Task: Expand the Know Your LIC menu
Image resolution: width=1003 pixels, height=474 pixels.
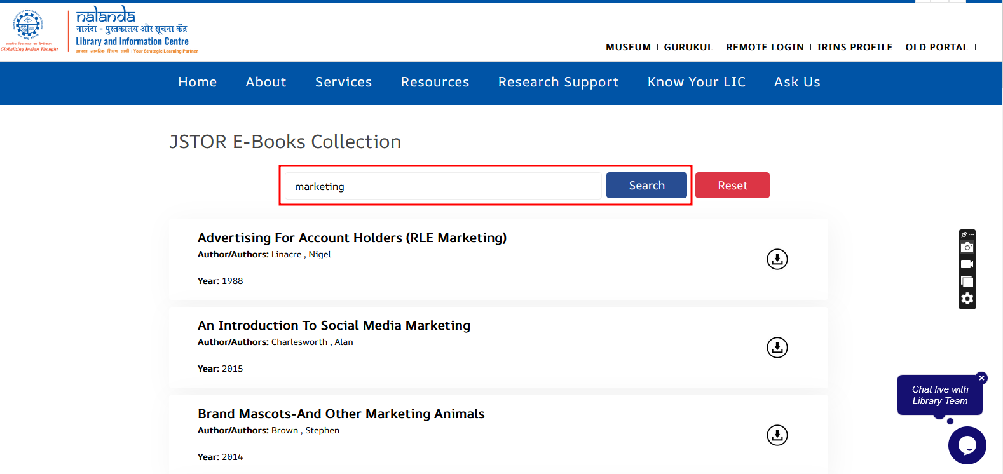Action: click(x=696, y=82)
